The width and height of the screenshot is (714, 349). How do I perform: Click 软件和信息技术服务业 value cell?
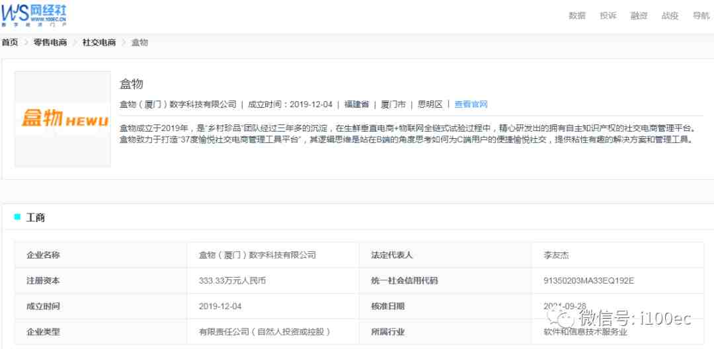(618, 332)
